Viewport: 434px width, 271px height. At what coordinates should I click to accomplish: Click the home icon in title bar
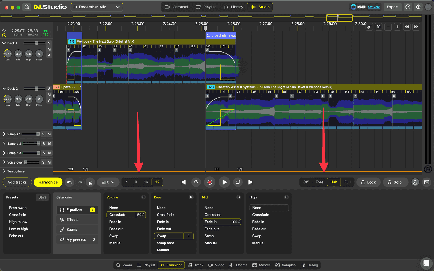click(27, 7)
